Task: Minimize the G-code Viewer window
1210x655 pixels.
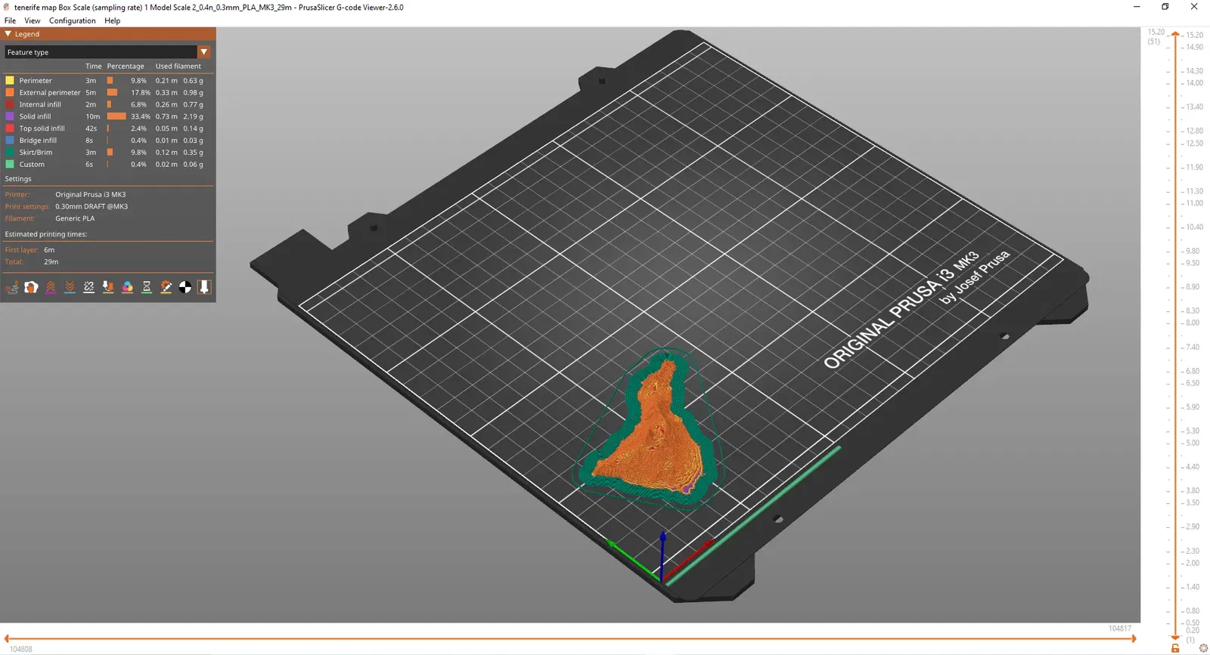Action: [1137, 7]
